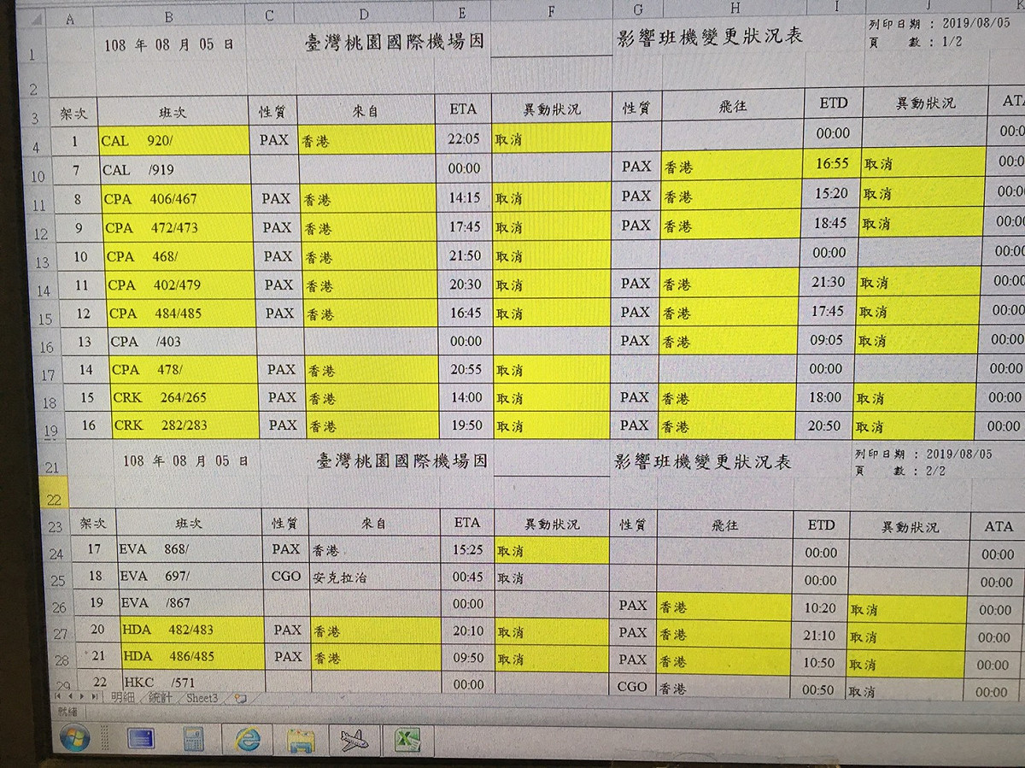Click the cell containing CAL 920/
This screenshot has height=768, width=1025.
173,140
